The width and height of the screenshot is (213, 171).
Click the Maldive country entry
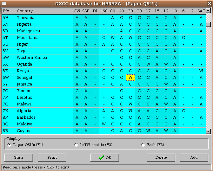(24, 124)
